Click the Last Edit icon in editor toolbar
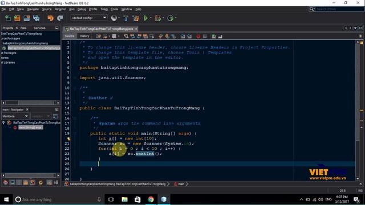Image resolution: width=365 pixels, height=205 pixels. pos(99,36)
